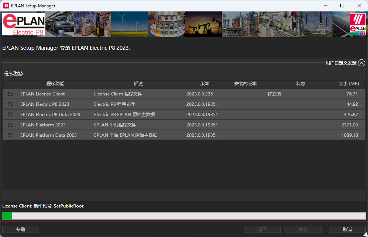Select the EPLAN License Client row name
The image size is (368, 237).
(x=42, y=94)
